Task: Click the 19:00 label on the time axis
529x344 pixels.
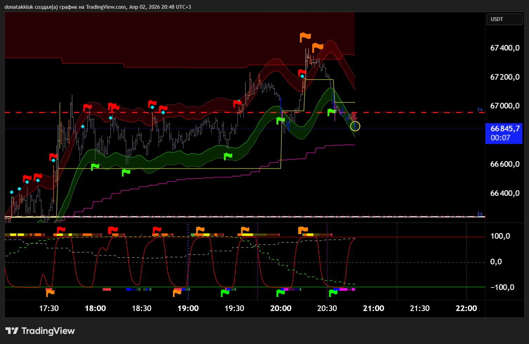Action: tap(188, 308)
